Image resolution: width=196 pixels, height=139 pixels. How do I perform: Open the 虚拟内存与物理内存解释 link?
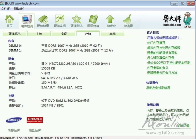pos(163,48)
